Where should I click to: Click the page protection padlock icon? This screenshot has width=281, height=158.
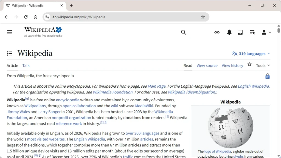point(267,76)
